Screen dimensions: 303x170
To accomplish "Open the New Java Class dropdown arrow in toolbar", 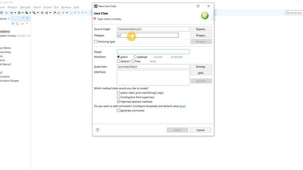I will (50, 13).
